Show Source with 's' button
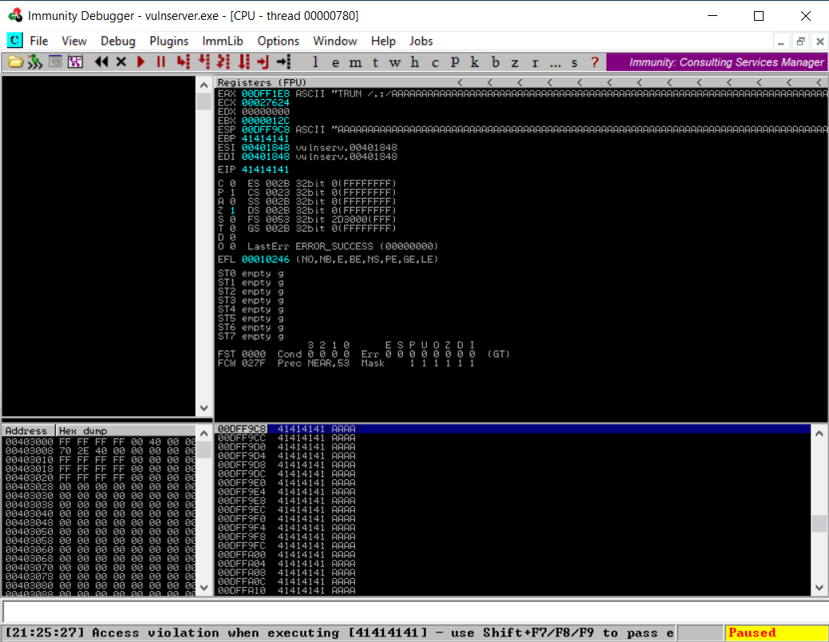Screen dimensions: 829x642 pyautogui.click(x=574, y=62)
